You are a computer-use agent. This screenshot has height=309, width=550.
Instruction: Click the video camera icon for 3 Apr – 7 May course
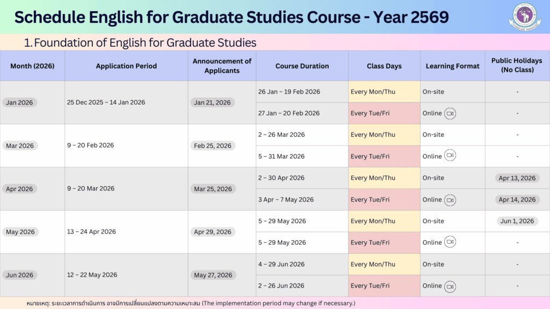(450, 200)
